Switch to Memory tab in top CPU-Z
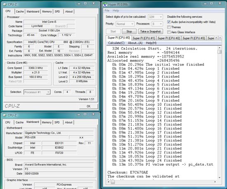Image resolution: width=227 pixels, height=189 pixels. 47,12
